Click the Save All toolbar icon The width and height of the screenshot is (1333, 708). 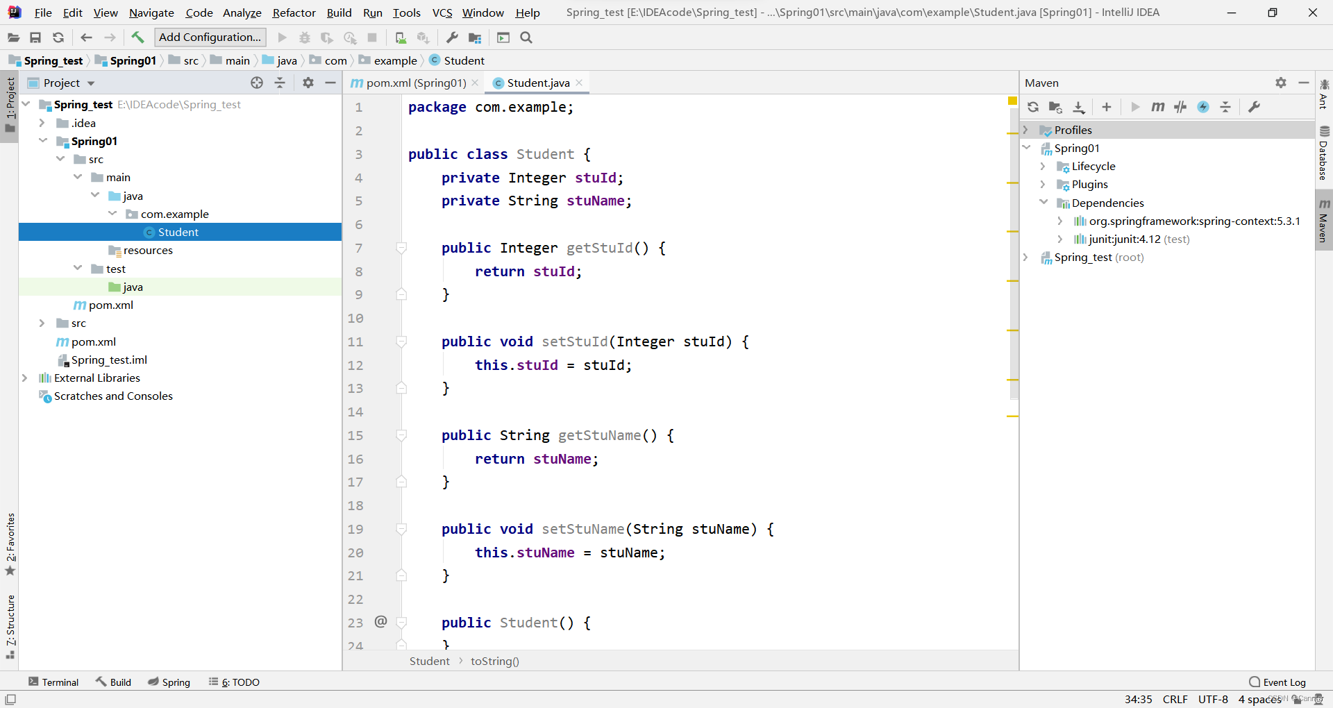click(35, 37)
